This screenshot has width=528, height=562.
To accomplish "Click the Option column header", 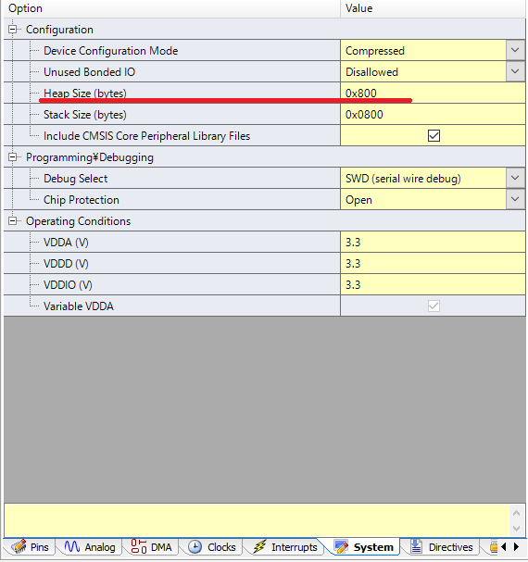I will (171, 8).
